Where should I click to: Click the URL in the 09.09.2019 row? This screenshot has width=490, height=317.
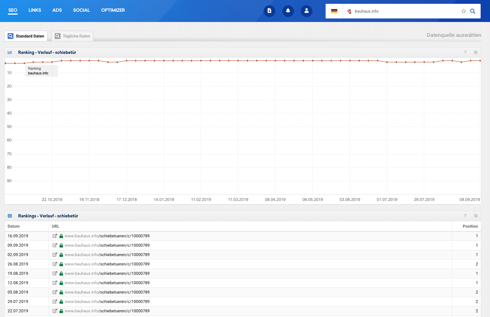107,245
